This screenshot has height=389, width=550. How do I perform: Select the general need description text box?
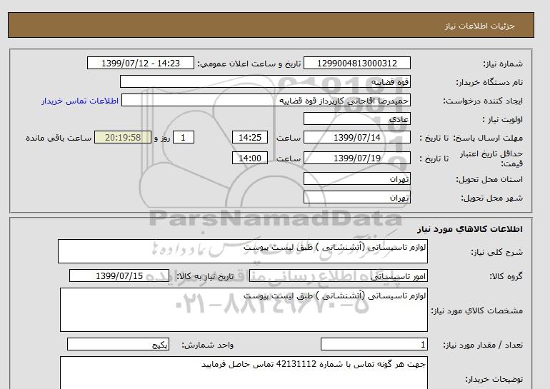coord(243,251)
